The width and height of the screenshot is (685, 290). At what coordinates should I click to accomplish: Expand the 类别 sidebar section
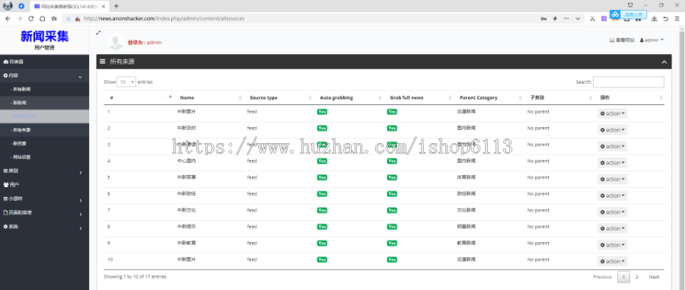(x=45, y=171)
